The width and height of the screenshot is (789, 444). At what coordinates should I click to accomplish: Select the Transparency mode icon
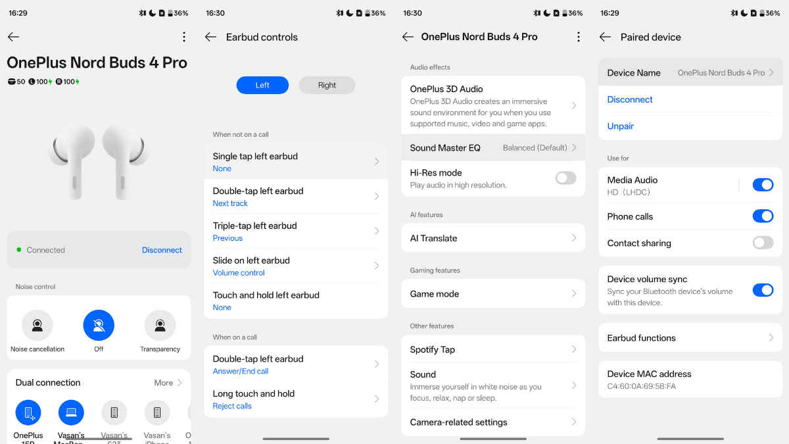pyautogui.click(x=160, y=325)
